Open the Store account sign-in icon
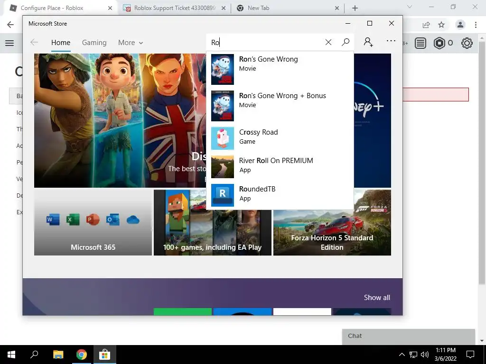This screenshot has width=486, height=364. click(368, 42)
